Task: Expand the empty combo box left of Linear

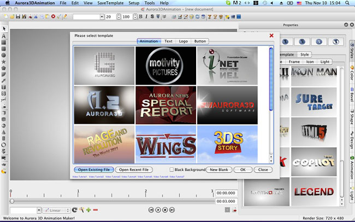Action: (38, 210)
